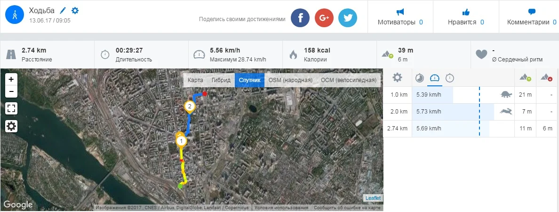This screenshot has width=559, height=212.
Task: Share achievement on Twitter
Action: click(x=348, y=18)
